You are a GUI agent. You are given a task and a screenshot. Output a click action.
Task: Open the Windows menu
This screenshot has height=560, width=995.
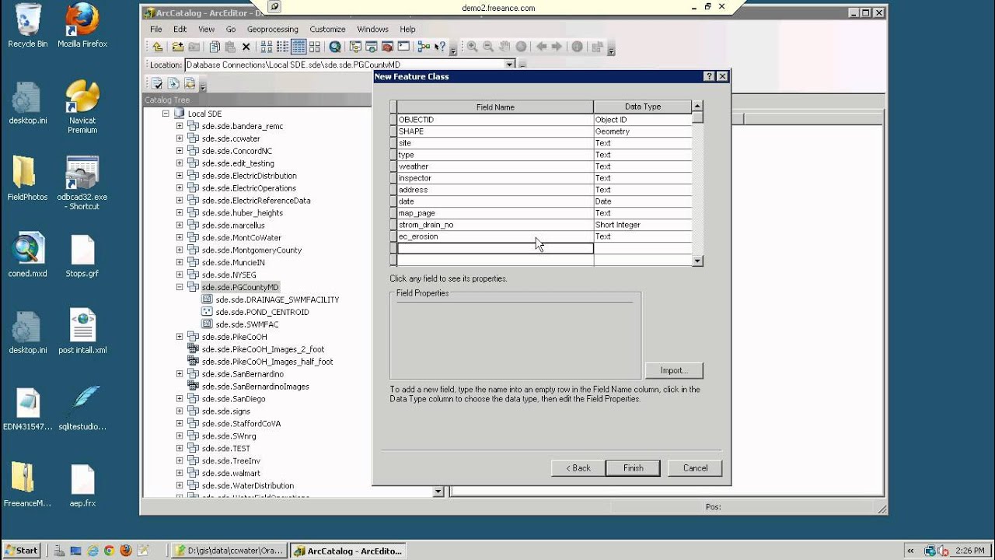[373, 30]
